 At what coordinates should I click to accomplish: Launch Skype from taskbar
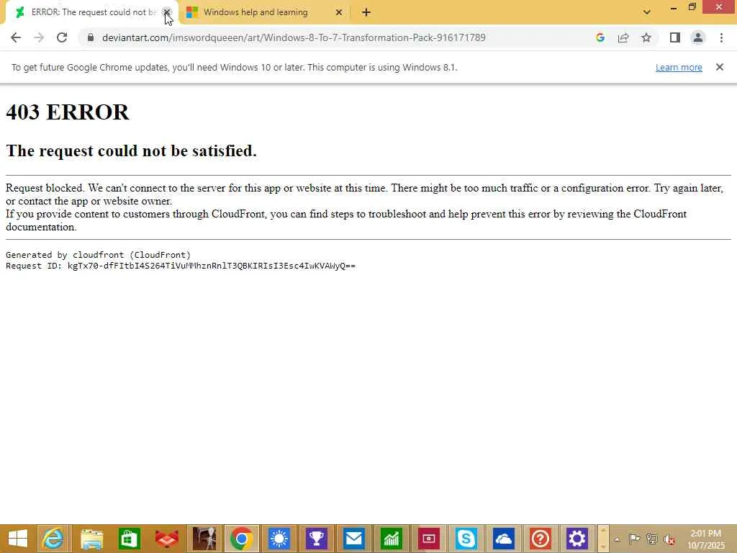[466, 539]
